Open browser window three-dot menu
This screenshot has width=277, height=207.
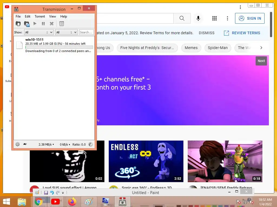tap(240, 7)
